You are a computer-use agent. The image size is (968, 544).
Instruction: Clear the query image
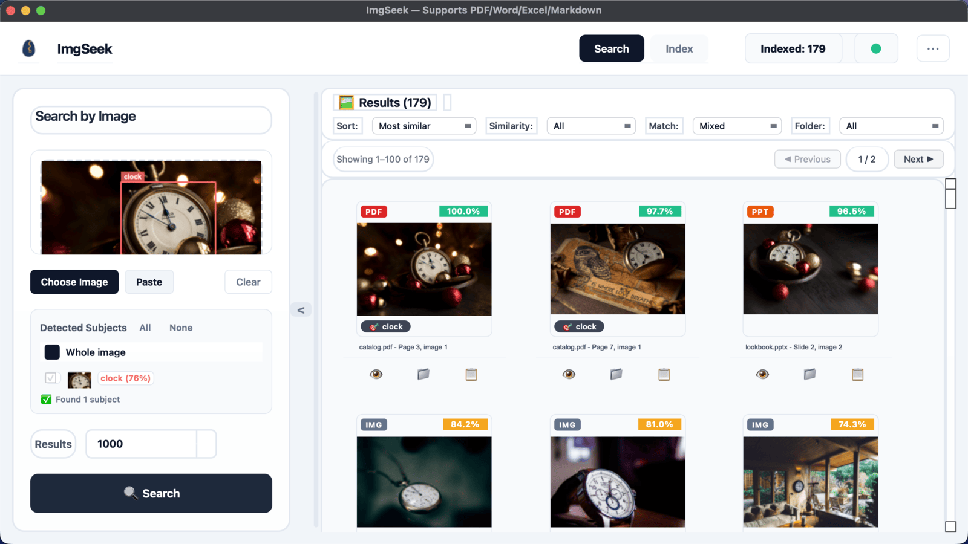click(248, 282)
